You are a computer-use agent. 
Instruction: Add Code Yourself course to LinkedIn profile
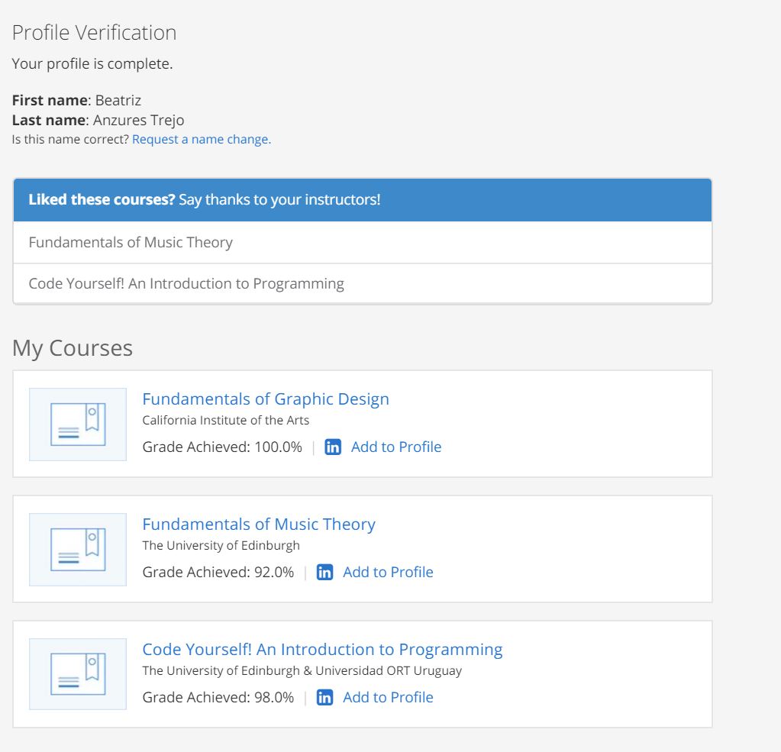click(388, 697)
